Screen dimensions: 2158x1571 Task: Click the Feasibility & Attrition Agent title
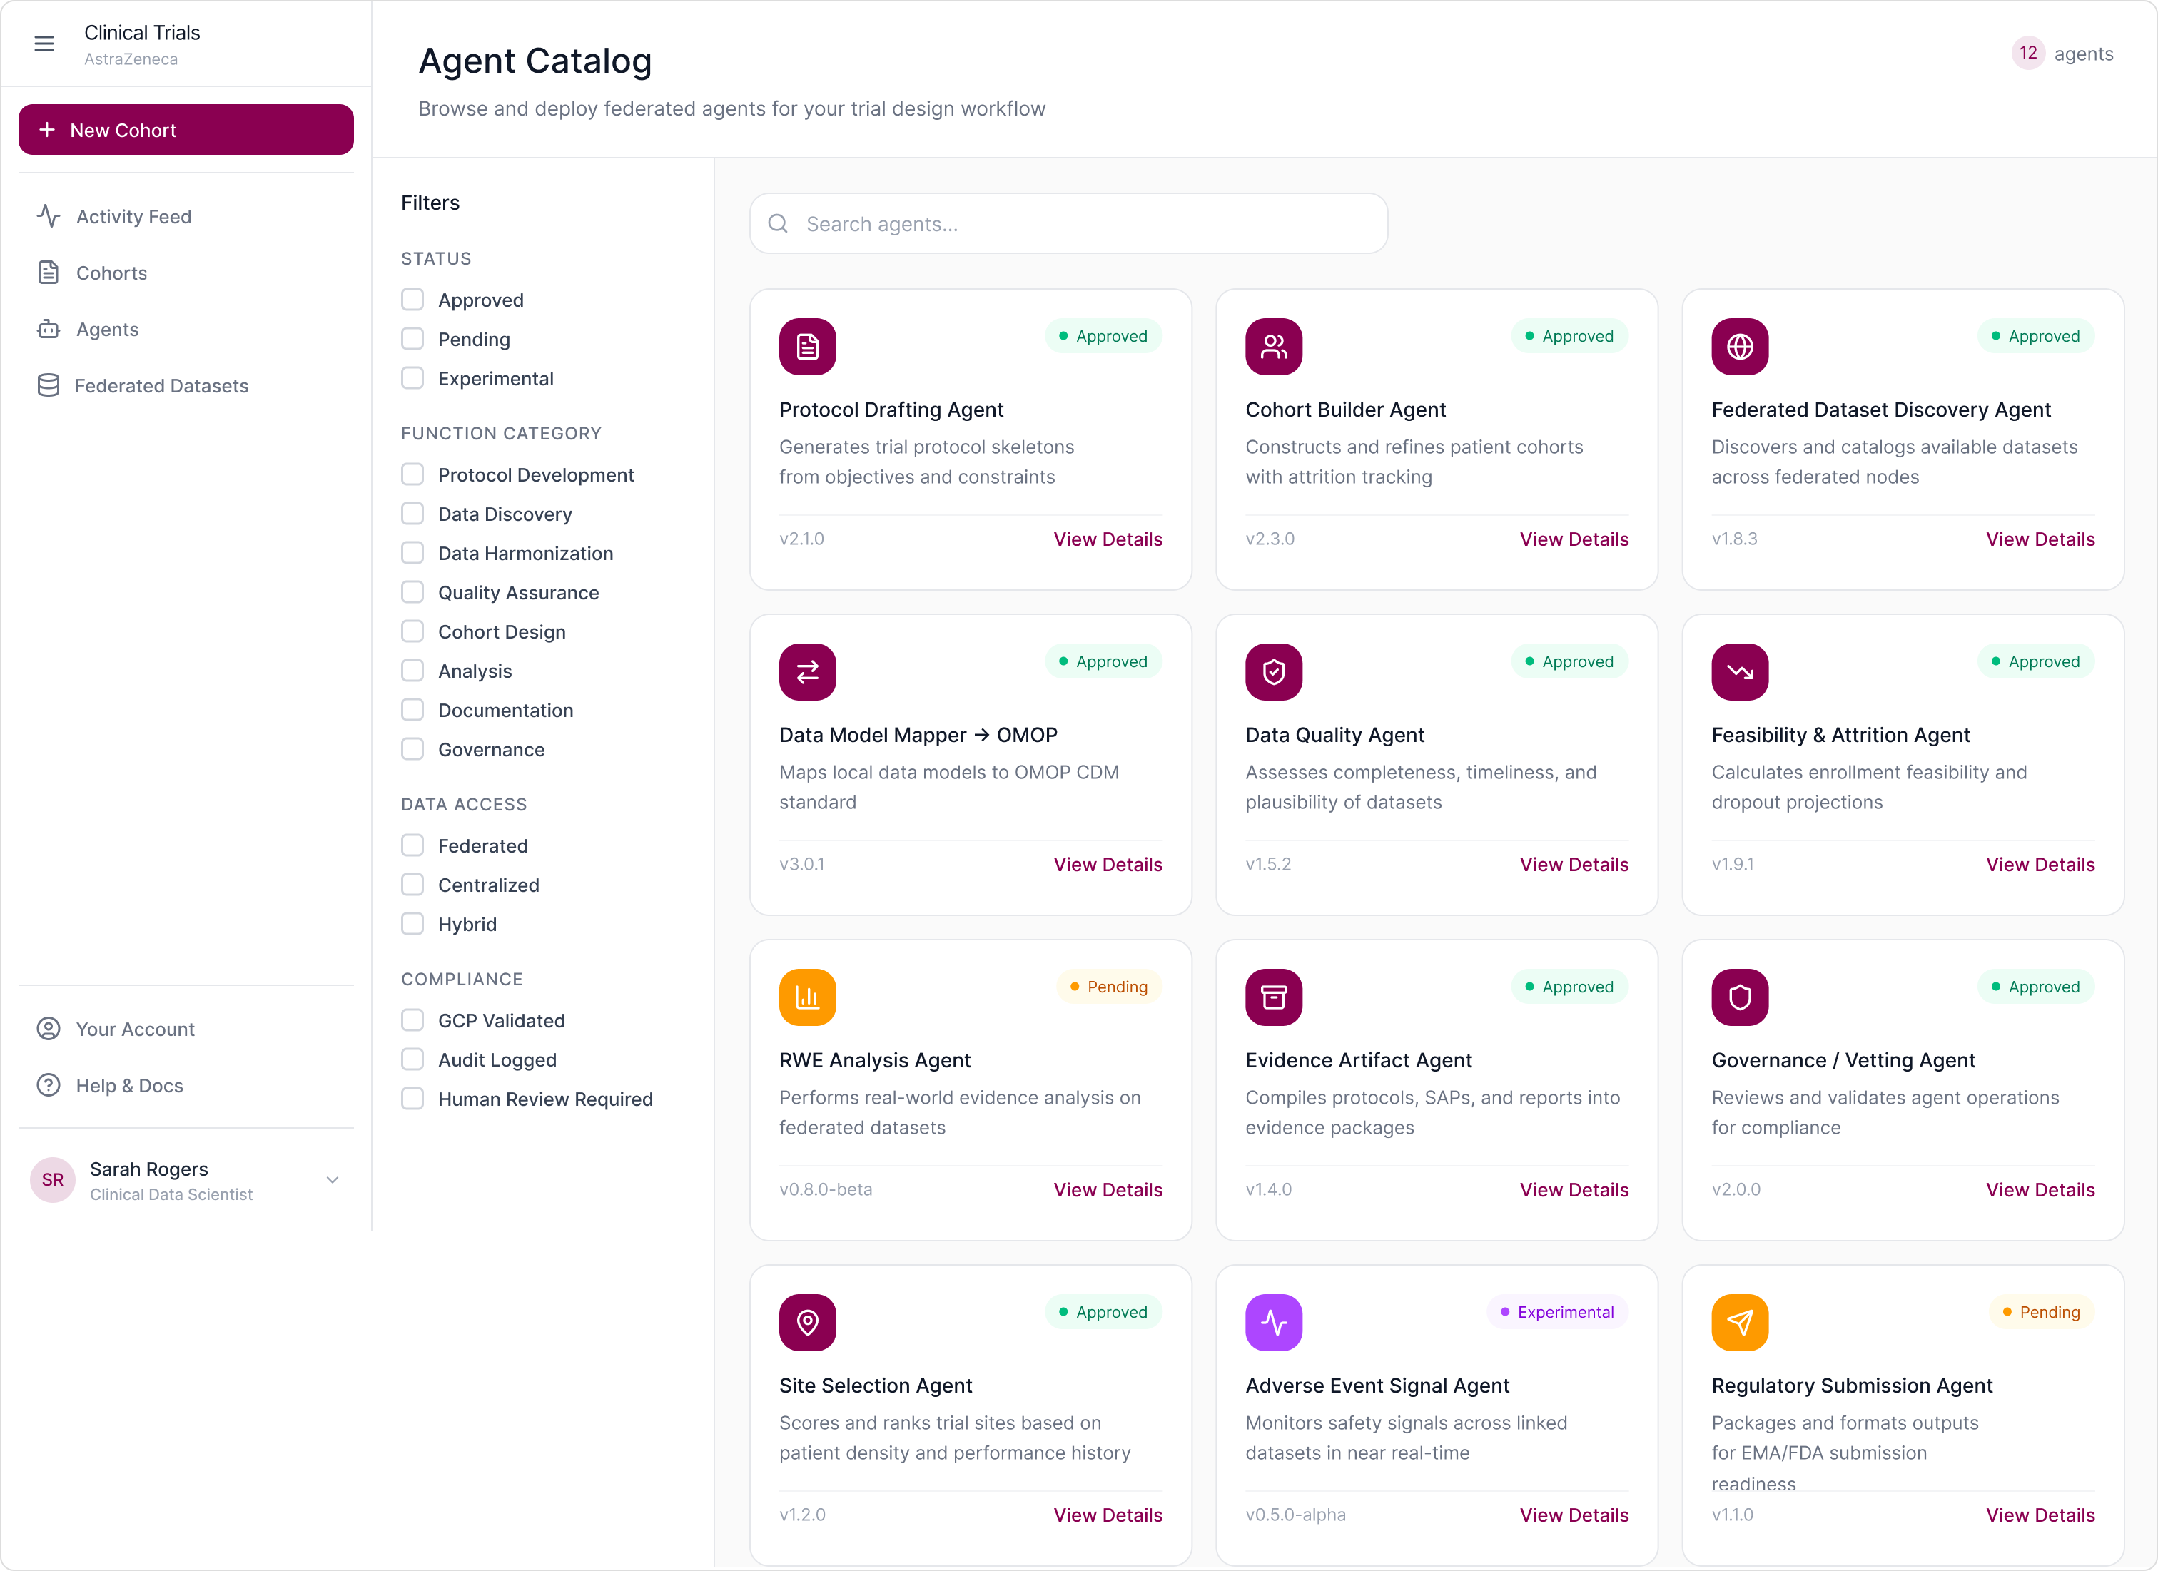click(1840, 735)
